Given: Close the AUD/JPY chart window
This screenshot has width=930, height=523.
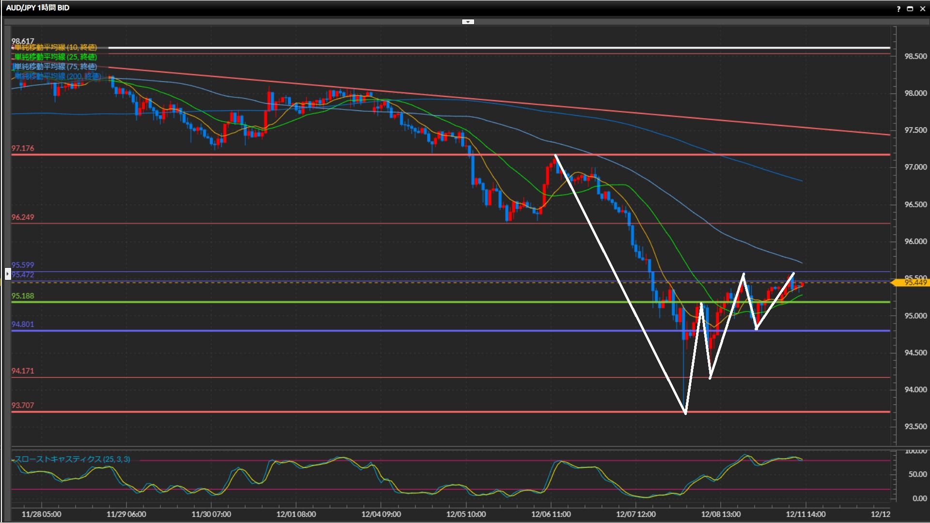Looking at the screenshot, I should click(922, 9).
